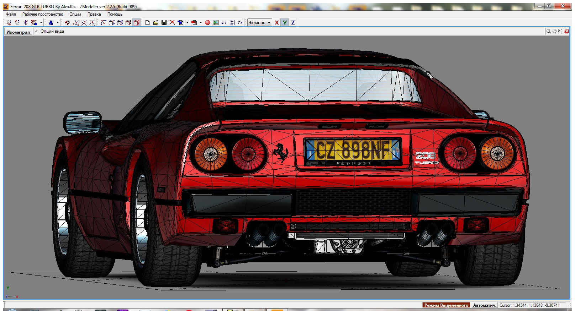
Task: Open the Файл menu
Action: tap(11, 14)
